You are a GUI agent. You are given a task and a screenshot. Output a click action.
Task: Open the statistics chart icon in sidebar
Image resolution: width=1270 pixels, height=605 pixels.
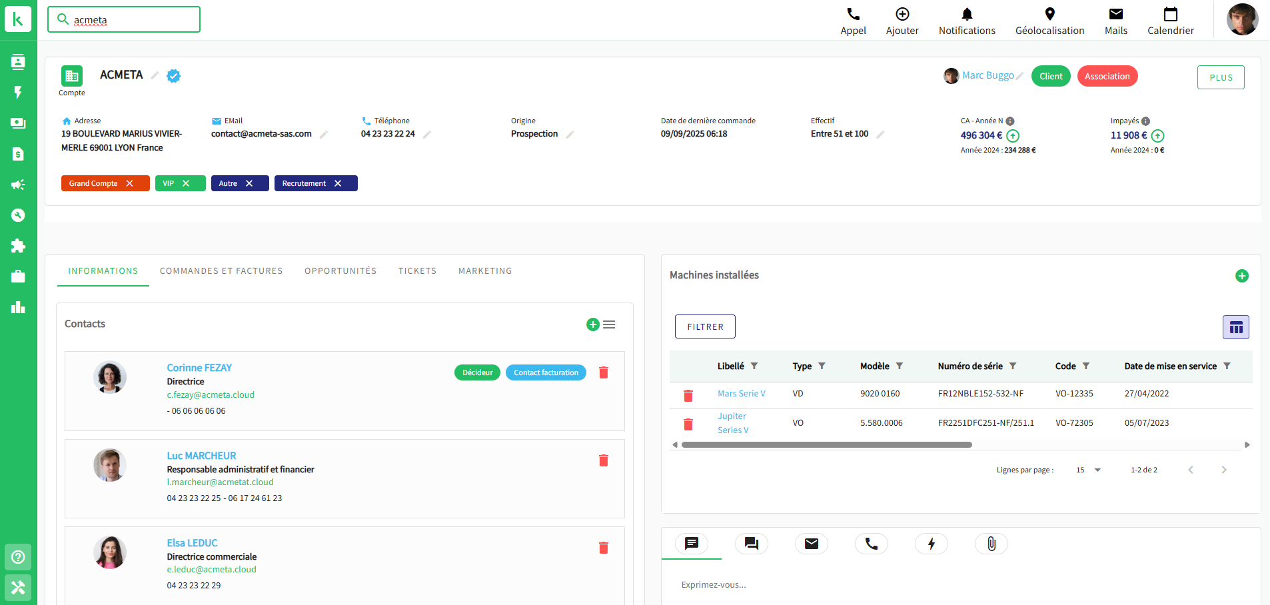(x=18, y=307)
